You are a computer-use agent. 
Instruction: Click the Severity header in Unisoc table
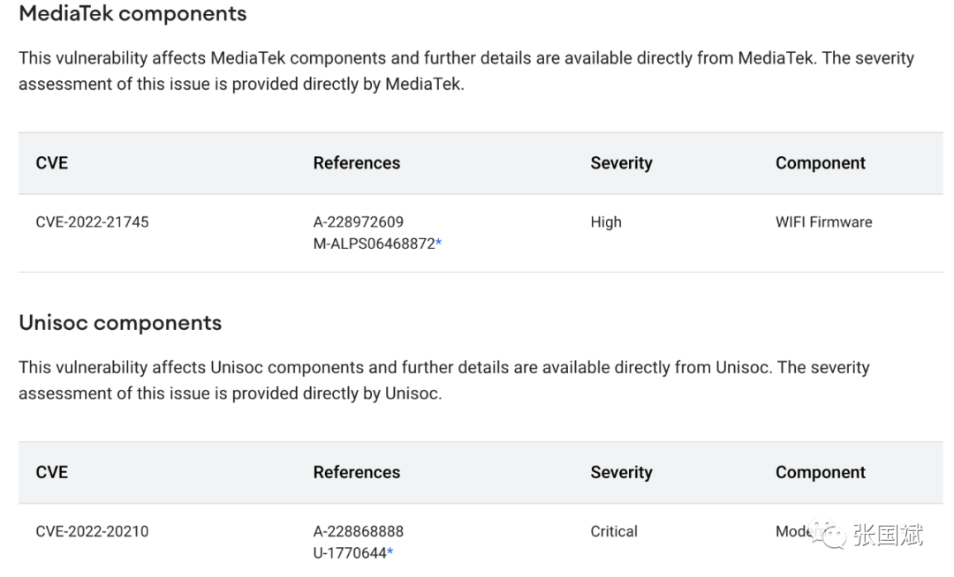click(x=621, y=473)
